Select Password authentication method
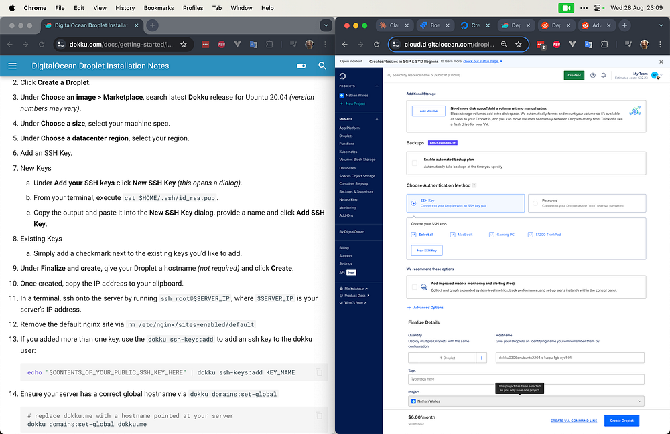The width and height of the screenshot is (670, 434). [587, 203]
